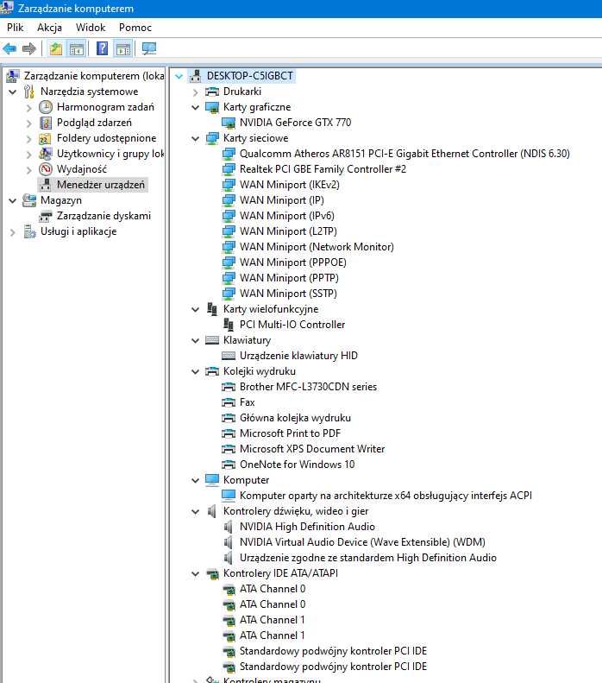This screenshot has width=602, height=683.
Task: Select Brother MFC-L3730CDN series printer
Action: tap(308, 386)
